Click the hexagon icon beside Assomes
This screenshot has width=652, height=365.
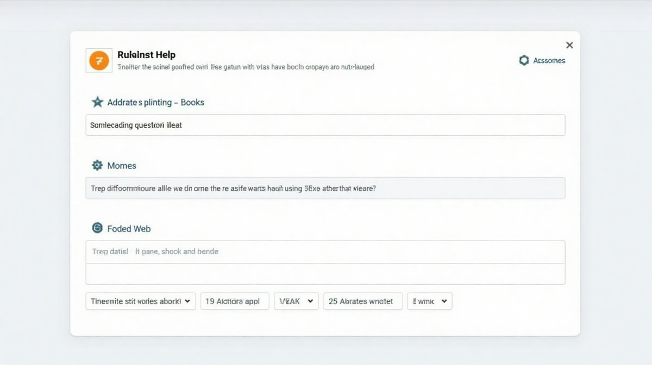[524, 60]
